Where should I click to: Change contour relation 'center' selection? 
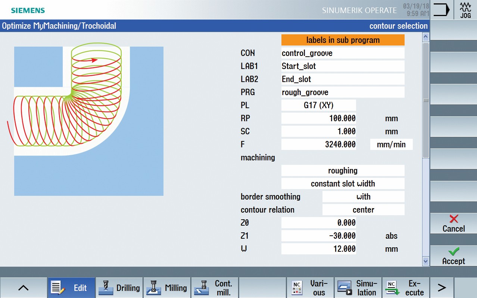click(x=363, y=210)
